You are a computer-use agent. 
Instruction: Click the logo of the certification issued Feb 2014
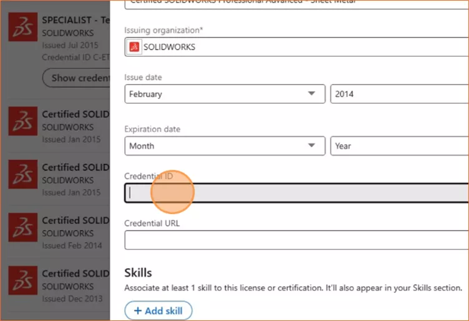(x=23, y=227)
